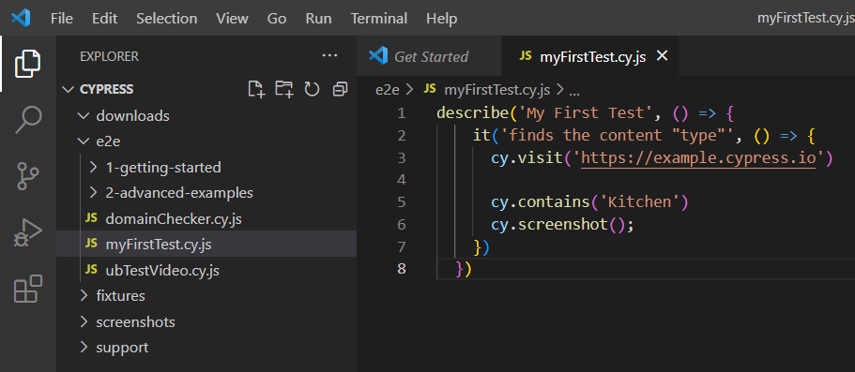The height and width of the screenshot is (372, 855).
Task: Click JS icon in myFirstTest.cy.js tab
Action: coord(526,55)
